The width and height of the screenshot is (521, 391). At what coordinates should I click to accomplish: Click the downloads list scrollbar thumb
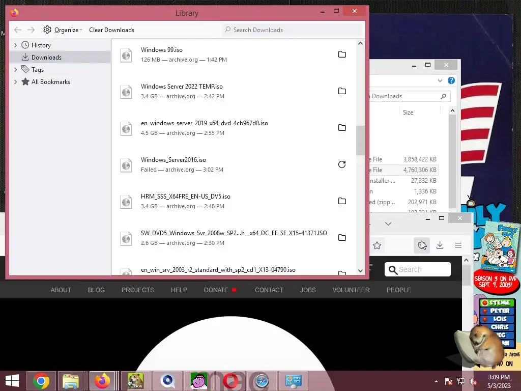tap(361, 141)
